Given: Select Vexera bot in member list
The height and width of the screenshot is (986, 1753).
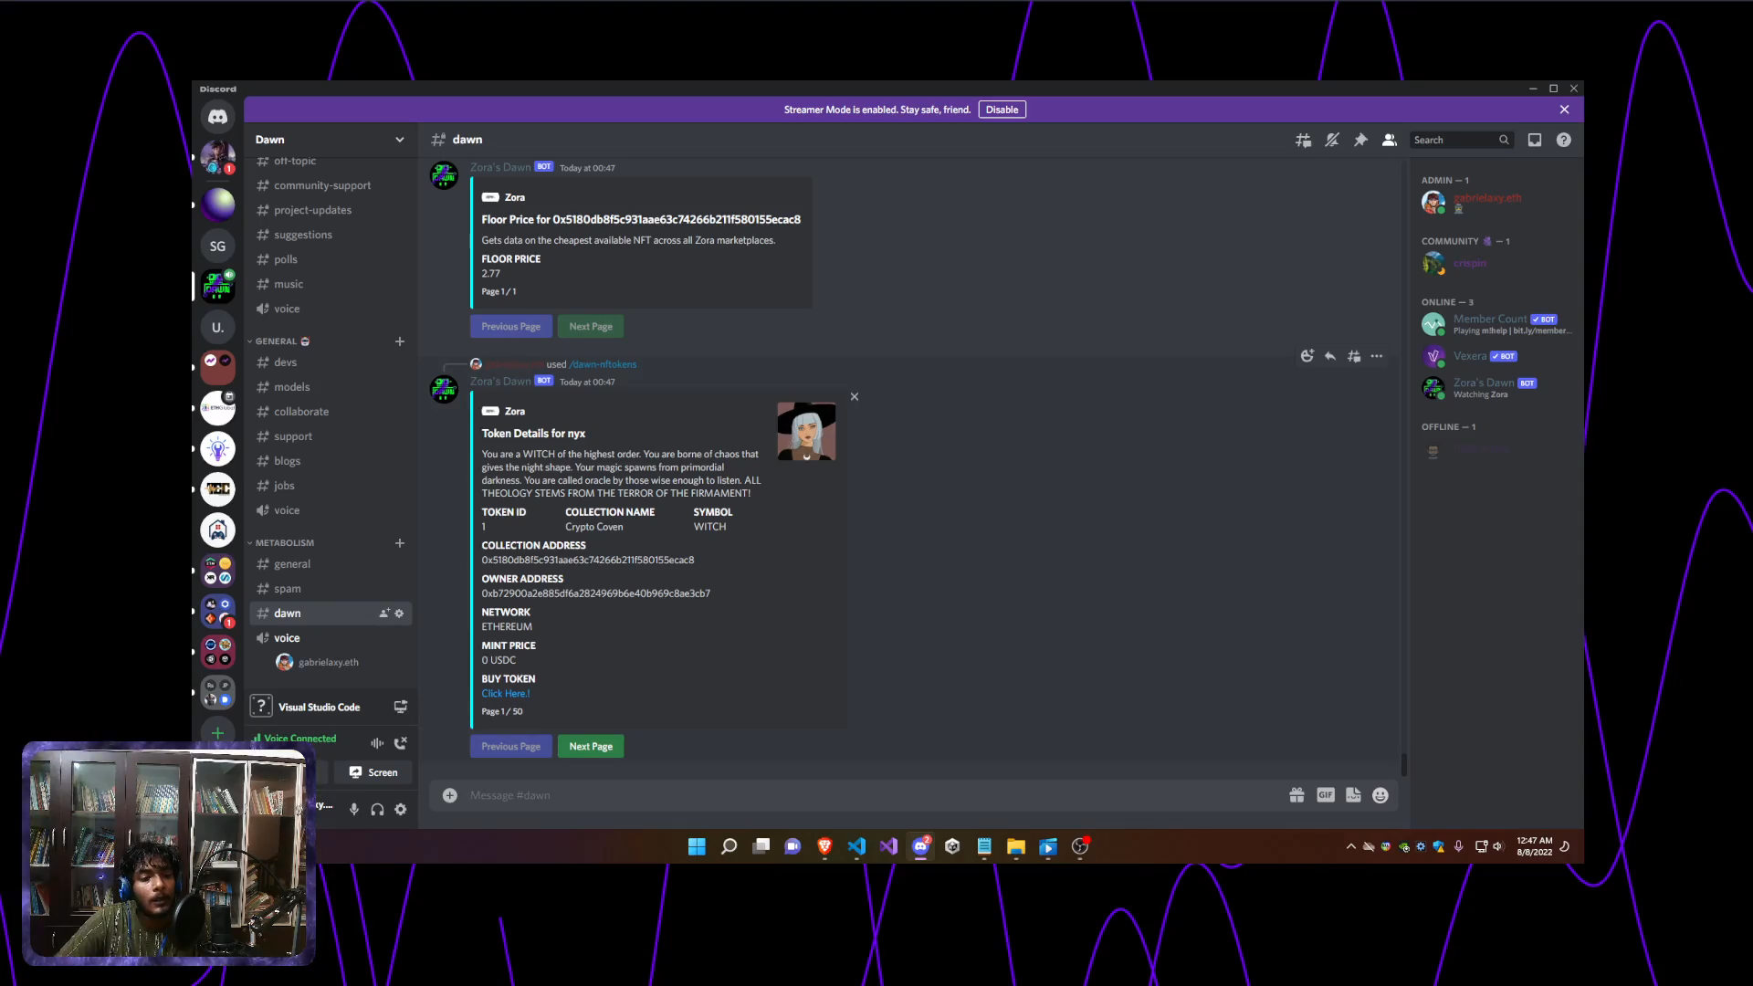Looking at the screenshot, I should [1497, 356].
